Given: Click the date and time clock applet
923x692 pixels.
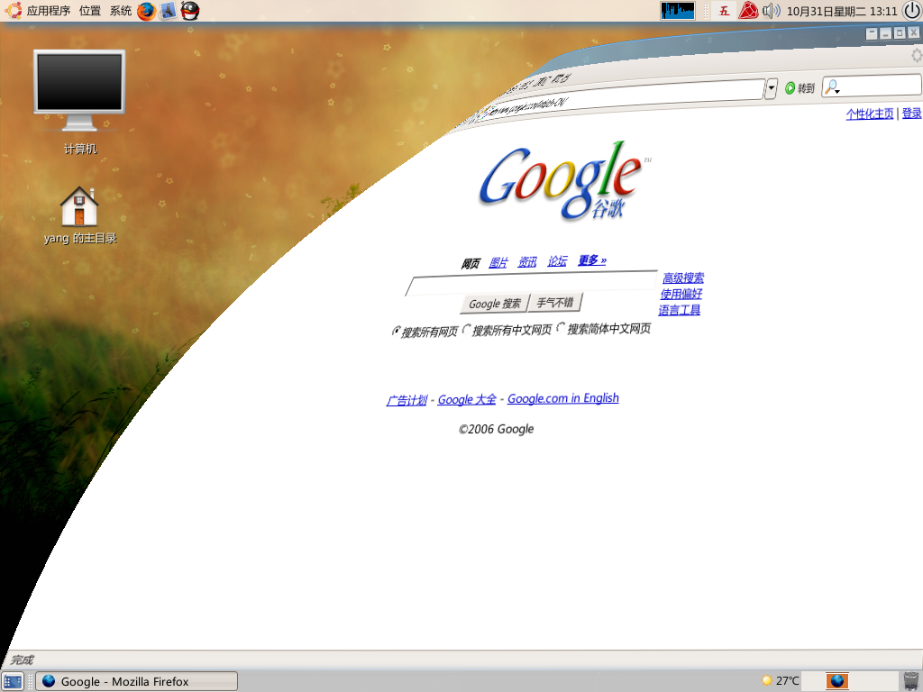Looking at the screenshot, I should coord(842,11).
